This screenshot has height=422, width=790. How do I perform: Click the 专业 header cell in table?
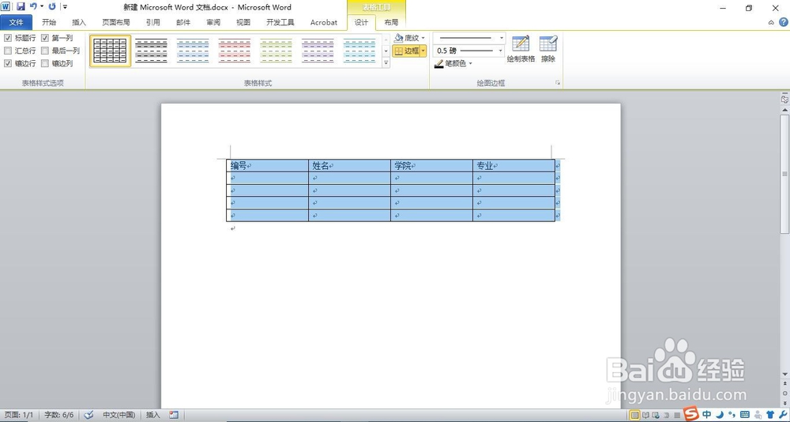[x=513, y=165]
